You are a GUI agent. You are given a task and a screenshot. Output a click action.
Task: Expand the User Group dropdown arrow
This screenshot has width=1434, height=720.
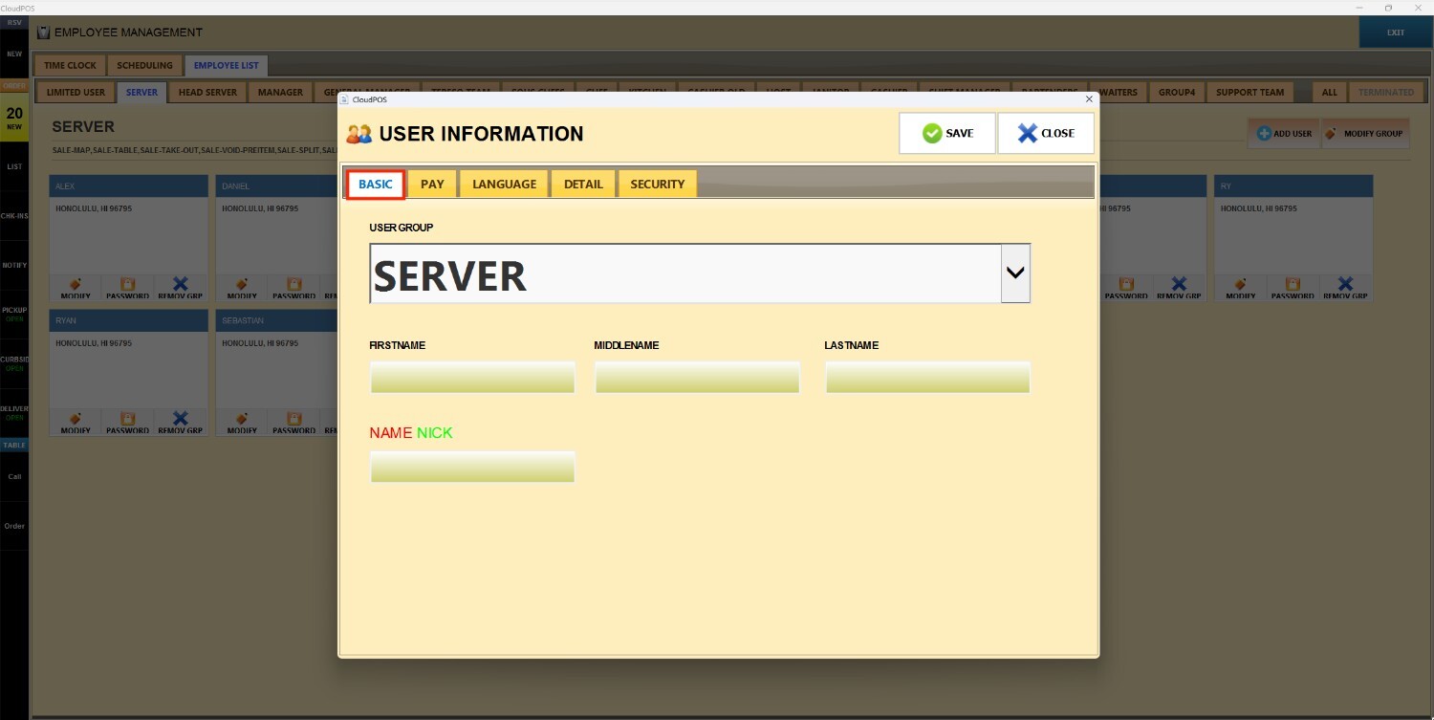(x=1015, y=273)
